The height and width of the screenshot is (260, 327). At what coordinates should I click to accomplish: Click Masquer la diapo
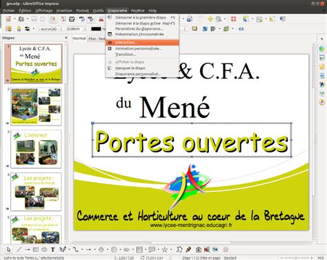(x=142, y=68)
